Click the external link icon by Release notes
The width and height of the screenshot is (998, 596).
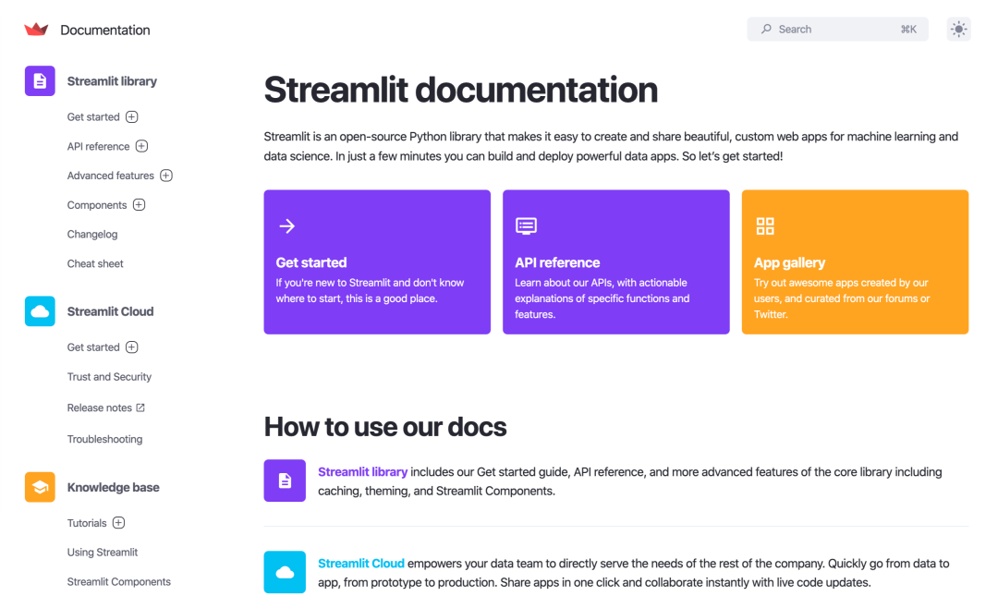140,407
